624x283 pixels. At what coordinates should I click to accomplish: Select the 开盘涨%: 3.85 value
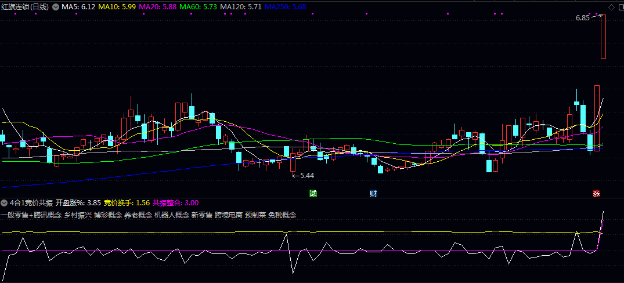pos(78,203)
